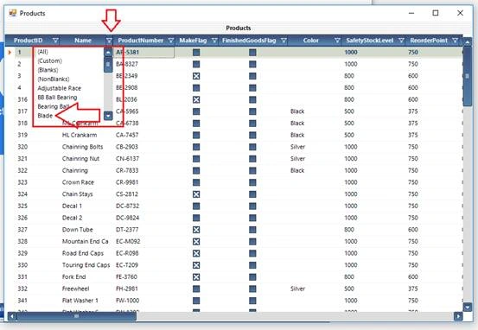478x330 pixels.
Task: Open the ProductID column filter icon
Action: (55, 41)
